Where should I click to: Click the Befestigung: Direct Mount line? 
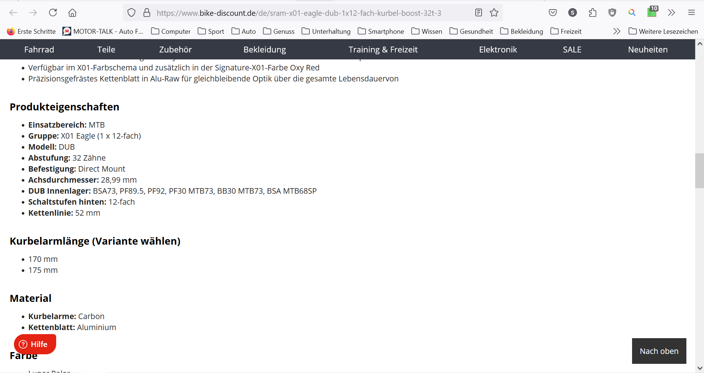(77, 169)
